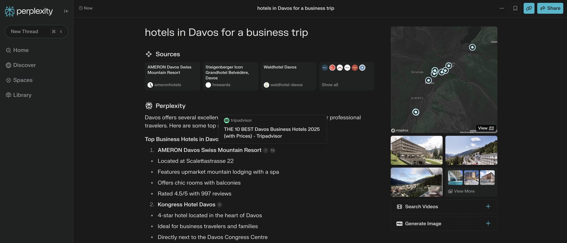
Task: Bookmark this thread
Action: 515,8
